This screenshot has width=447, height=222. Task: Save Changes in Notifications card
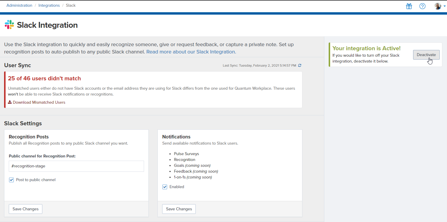click(179, 209)
